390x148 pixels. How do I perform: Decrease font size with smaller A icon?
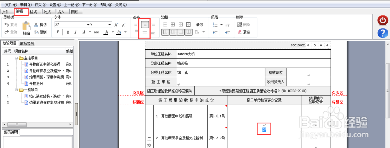pos(124,25)
